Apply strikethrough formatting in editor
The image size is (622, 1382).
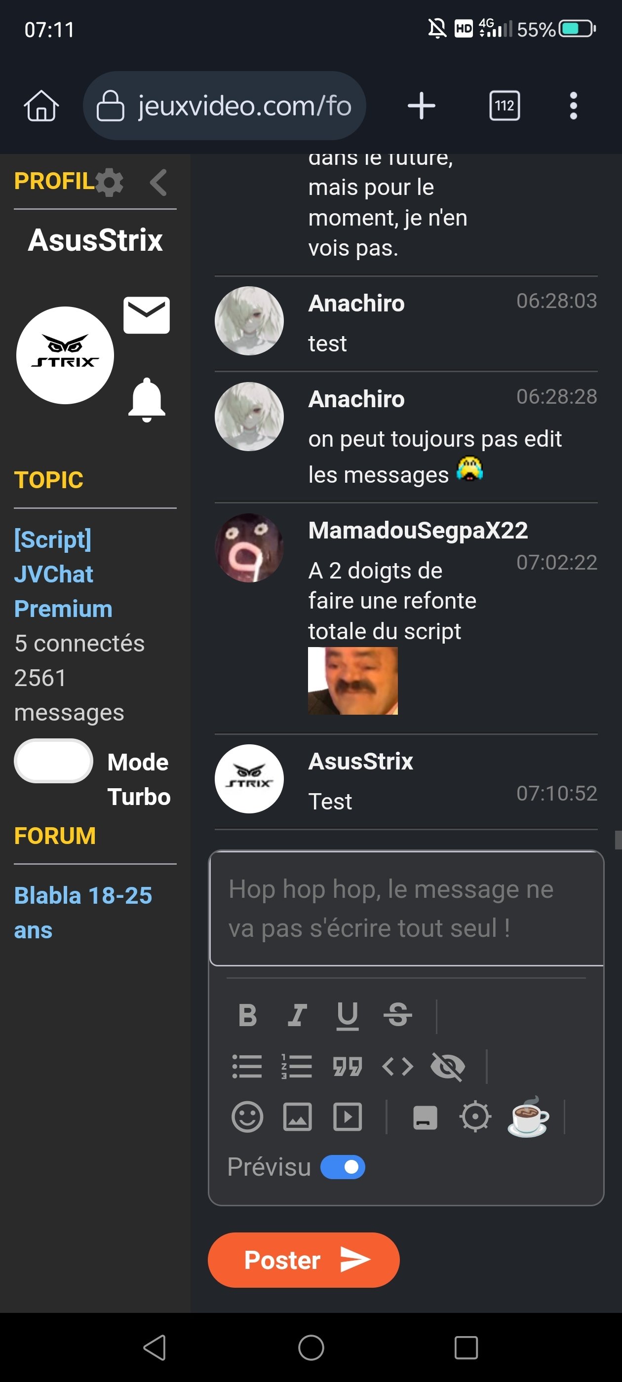pyautogui.click(x=398, y=1015)
